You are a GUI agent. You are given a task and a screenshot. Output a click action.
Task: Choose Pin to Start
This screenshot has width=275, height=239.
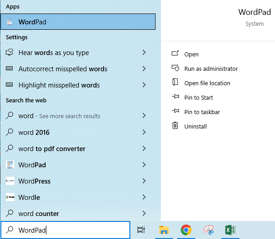[x=198, y=97]
